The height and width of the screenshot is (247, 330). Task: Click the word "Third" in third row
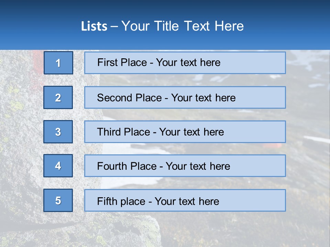(x=109, y=132)
